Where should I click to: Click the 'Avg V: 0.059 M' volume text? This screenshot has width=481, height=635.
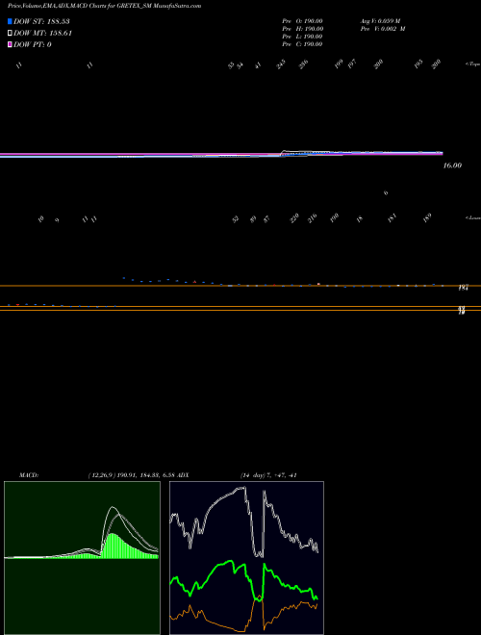pos(380,21)
